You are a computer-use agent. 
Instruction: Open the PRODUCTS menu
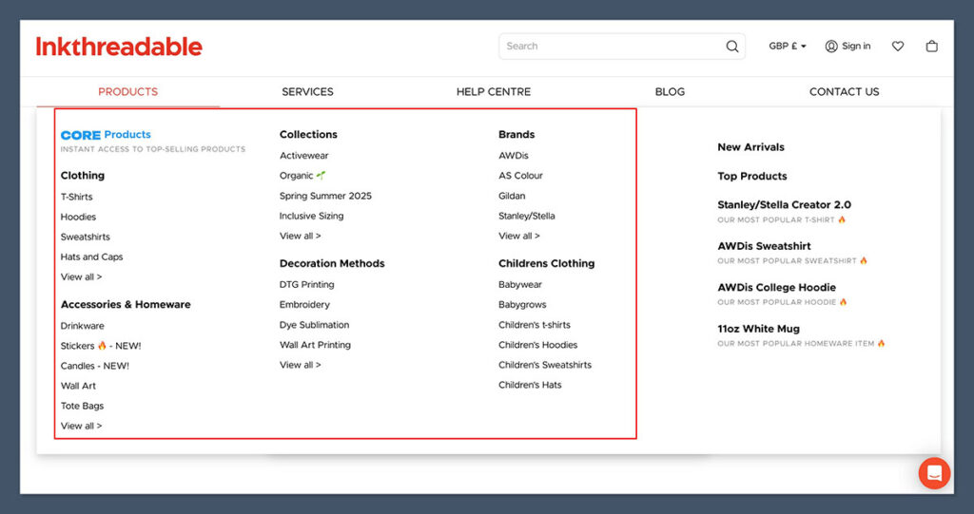point(128,92)
